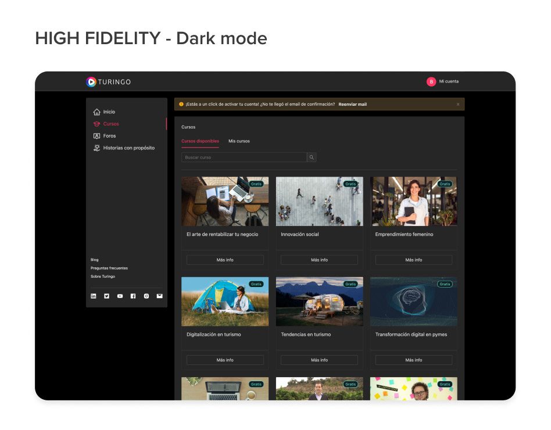Open the LinkedIn social icon
551x430 pixels.
point(94,296)
